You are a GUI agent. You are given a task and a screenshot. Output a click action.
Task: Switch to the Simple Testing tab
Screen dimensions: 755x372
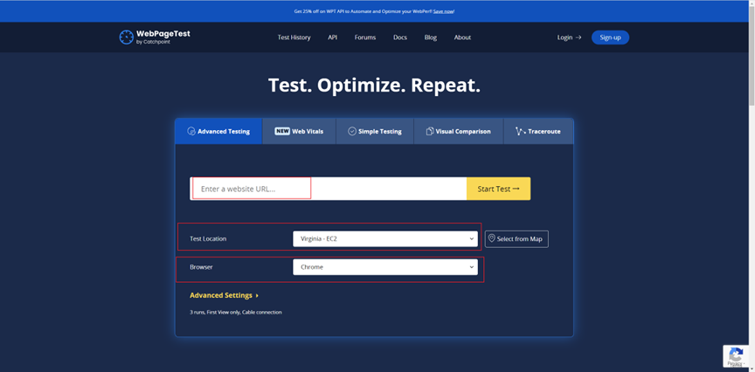[375, 131]
